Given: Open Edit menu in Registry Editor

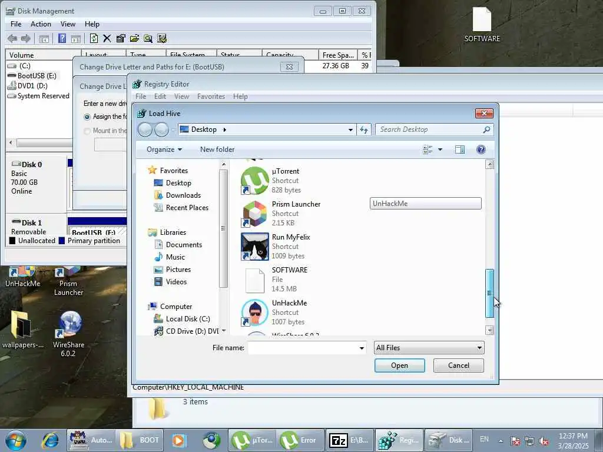Looking at the screenshot, I should pos(160,97).
